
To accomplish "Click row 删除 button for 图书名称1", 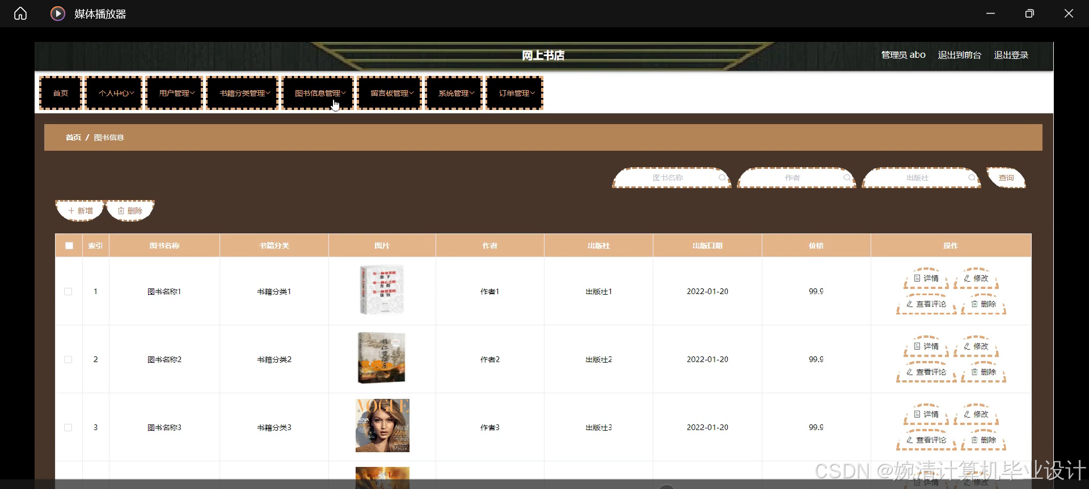I will click(x=984, y=304).
